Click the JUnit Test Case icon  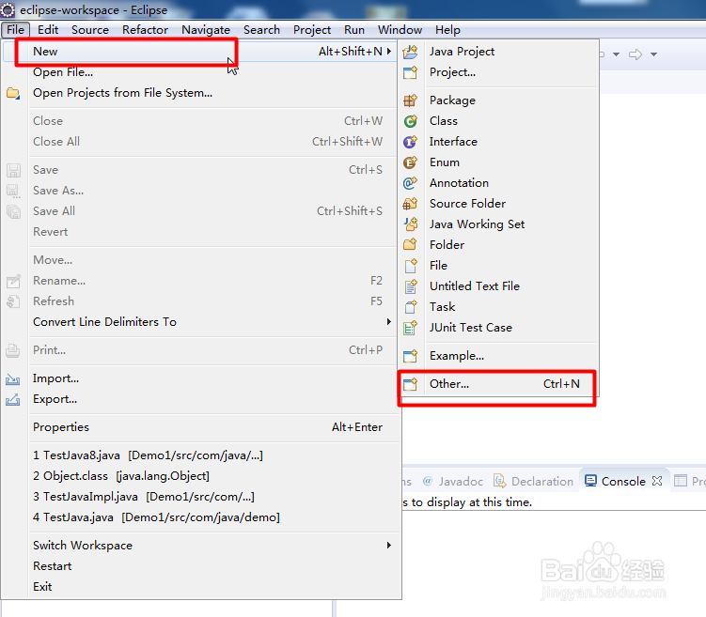pyautogui.click(x=410, y=328)
